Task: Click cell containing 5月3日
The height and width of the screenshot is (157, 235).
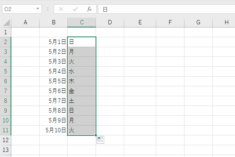Action: 54,62
